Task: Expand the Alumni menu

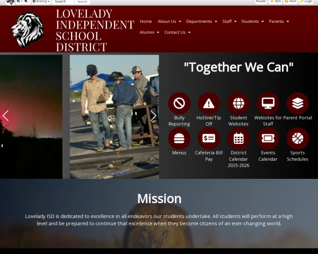Action: tap(149, 32)
